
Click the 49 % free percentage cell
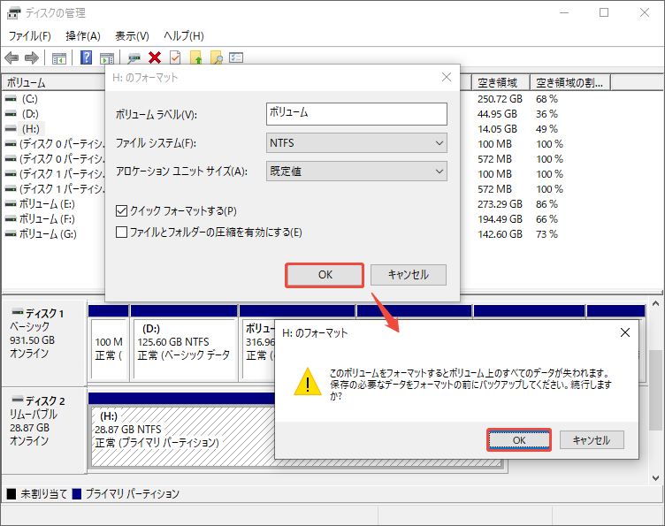coord(547,129)
